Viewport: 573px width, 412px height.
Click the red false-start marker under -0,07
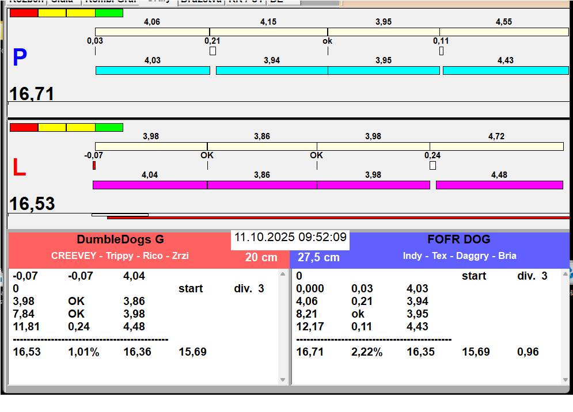pos(94,166)
